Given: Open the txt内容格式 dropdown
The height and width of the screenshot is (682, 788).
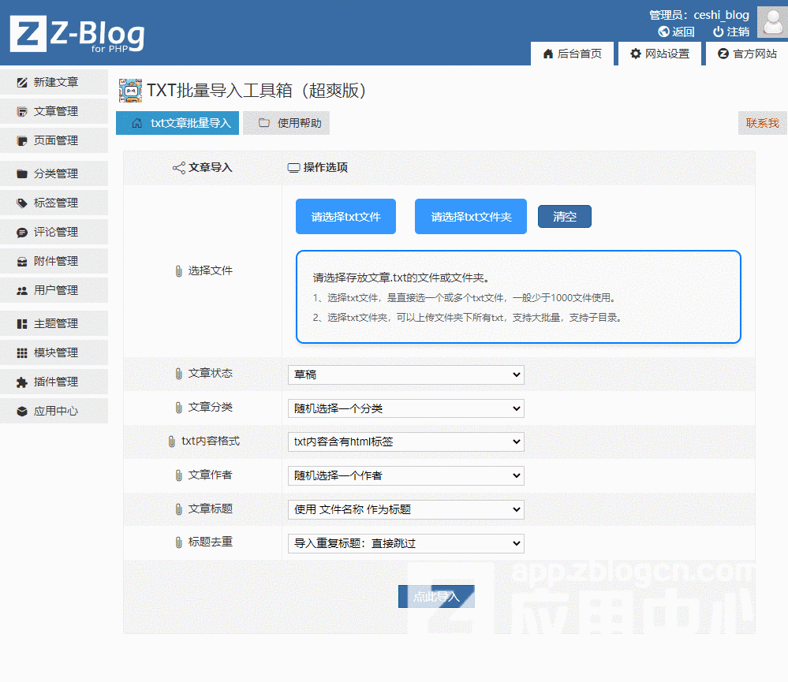Looking at the screenshot, I should [405, 442].
